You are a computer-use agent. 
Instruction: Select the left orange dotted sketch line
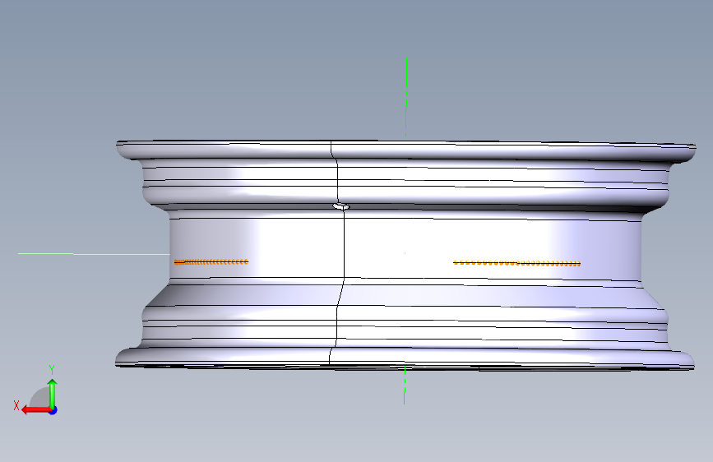click(211, 262)
